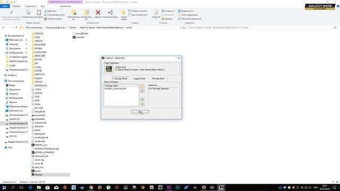Click Select all (Выделить все) in ribbon
Viewport: 340px width, 191px height.
tap(186, 11)
